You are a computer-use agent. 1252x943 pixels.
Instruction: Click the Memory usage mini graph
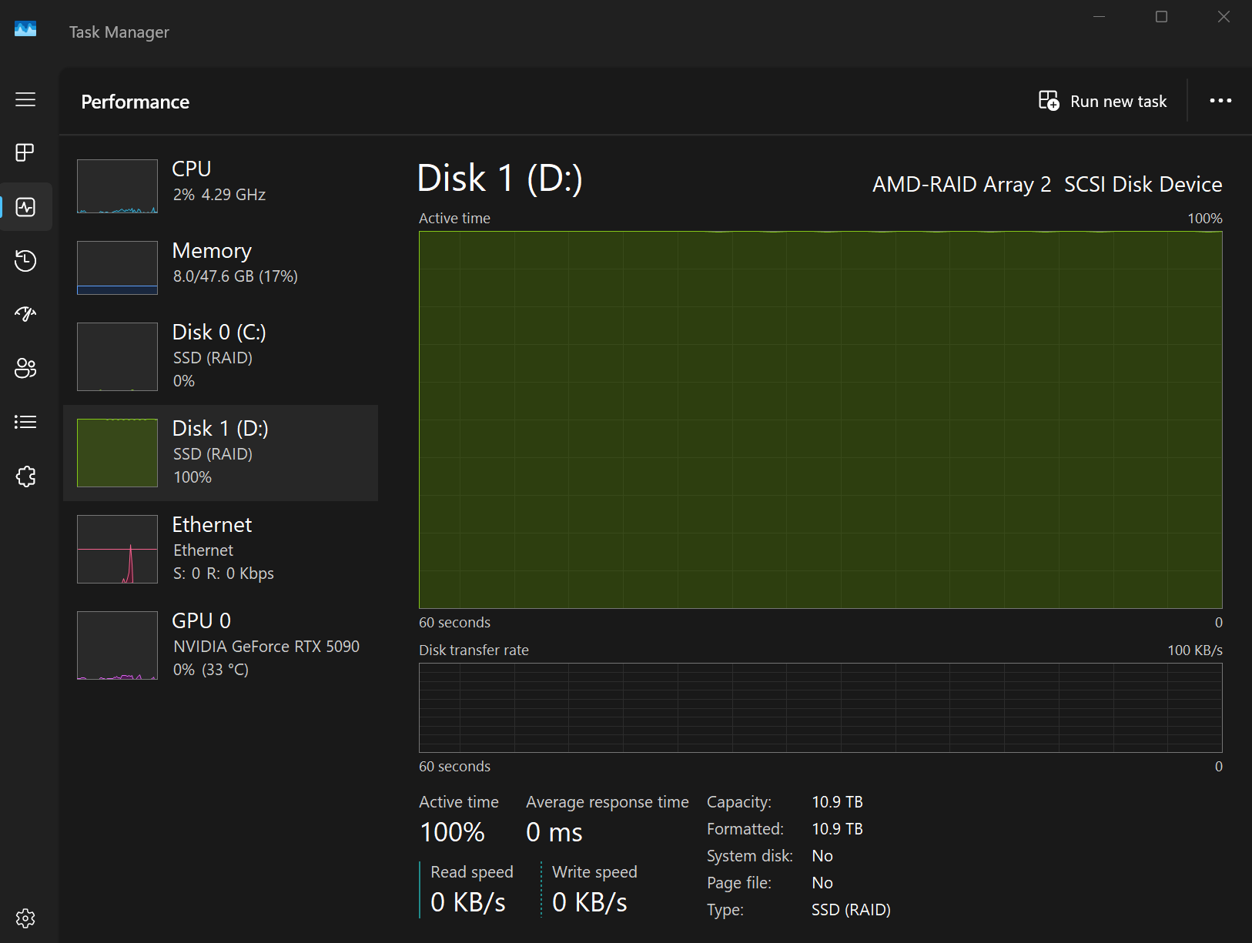[x=117, y=268]
